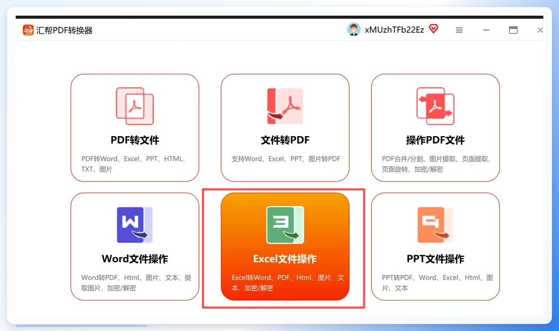Click the 操作PDF文件 heading
Image resolution: width=559 pixels, height=331 pixels.
[x=435, y=140]
